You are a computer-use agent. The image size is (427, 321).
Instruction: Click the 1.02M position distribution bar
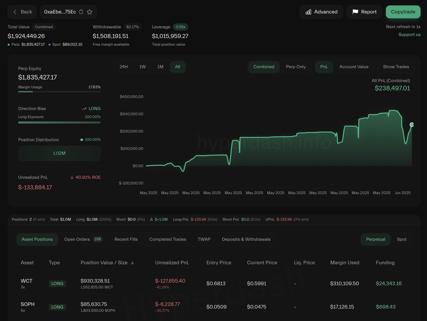59,153
